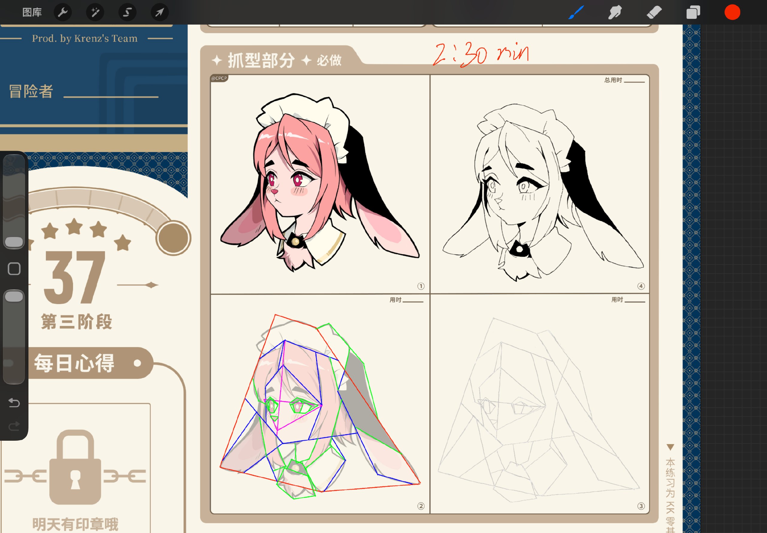Click the brush opacity slider handle
The height and width of the screenshot is (533, 767).
point(14,297)
